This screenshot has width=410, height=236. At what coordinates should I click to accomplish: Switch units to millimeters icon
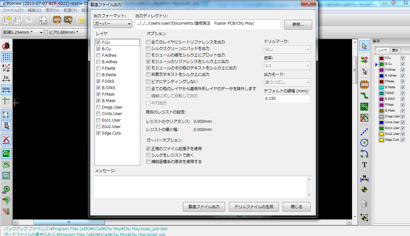6,89
